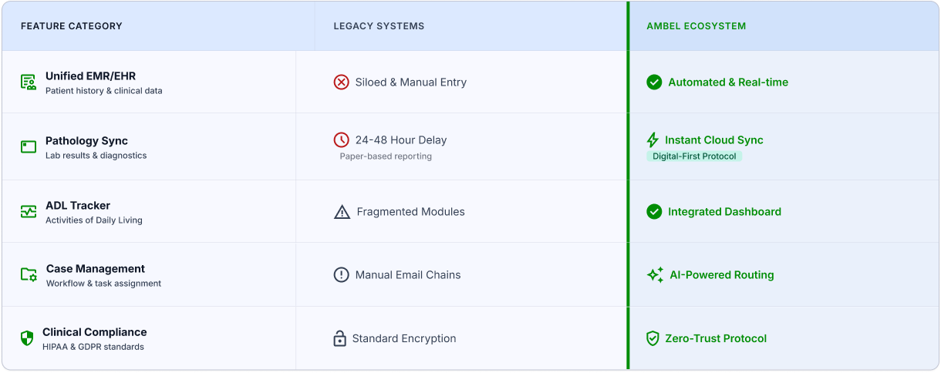Viewport: 941px width, 373px height.
Task: Click the Legacy Systems column header
Action: (x=379, y=26)
